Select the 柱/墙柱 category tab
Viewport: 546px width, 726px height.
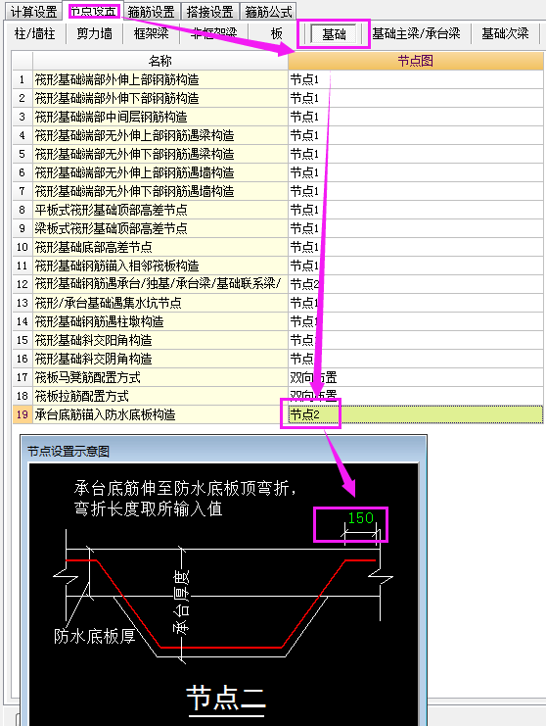coord(34,33)
